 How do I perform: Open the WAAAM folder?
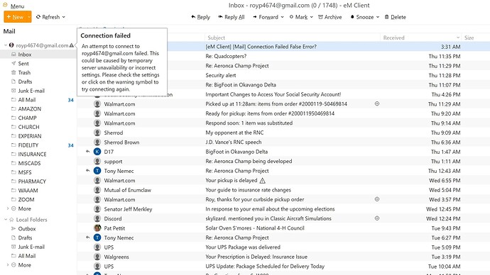pos(38,190)
